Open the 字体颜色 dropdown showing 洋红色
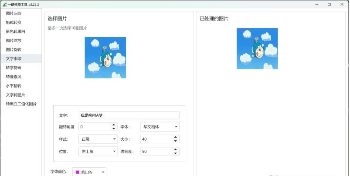 [89, 172]
